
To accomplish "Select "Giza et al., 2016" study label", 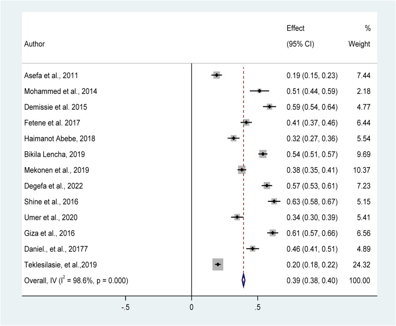I will pos(49,233).
